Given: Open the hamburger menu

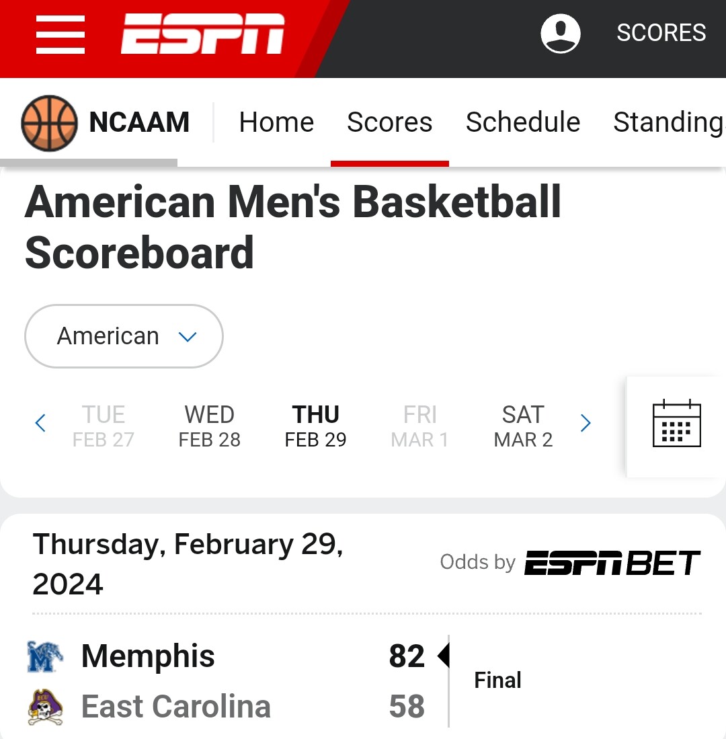Looking at the screenshot, I should tap(61, 34).
